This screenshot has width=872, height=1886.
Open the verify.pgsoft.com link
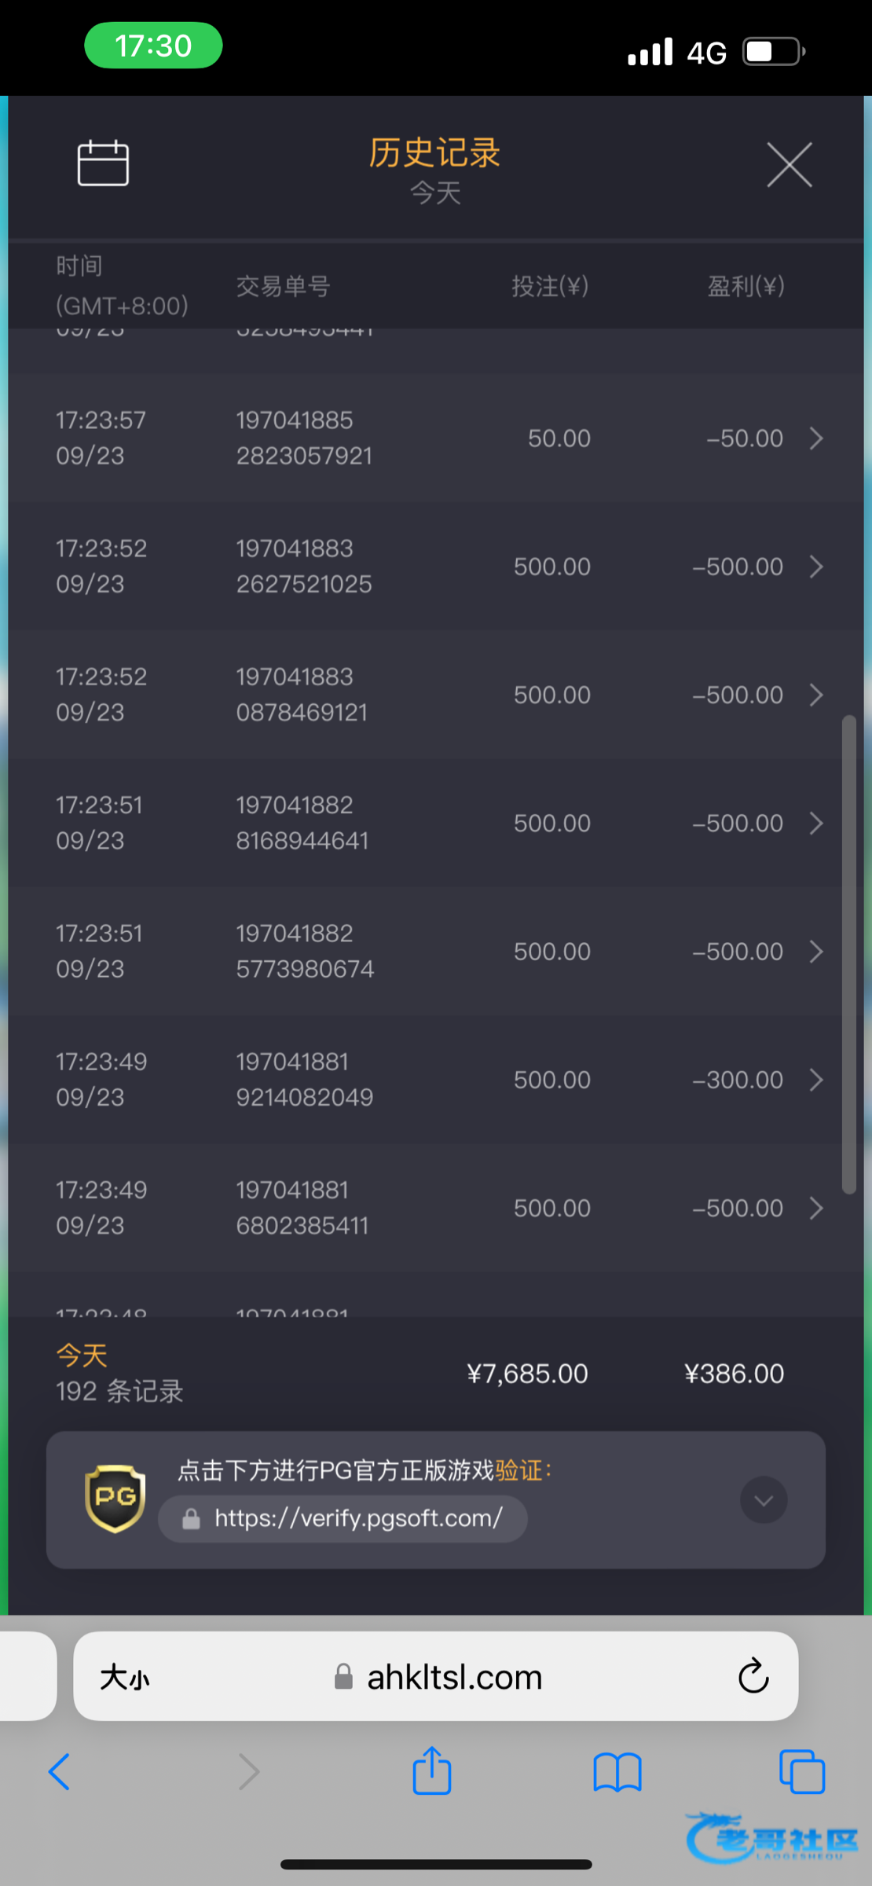[358, 1518]
